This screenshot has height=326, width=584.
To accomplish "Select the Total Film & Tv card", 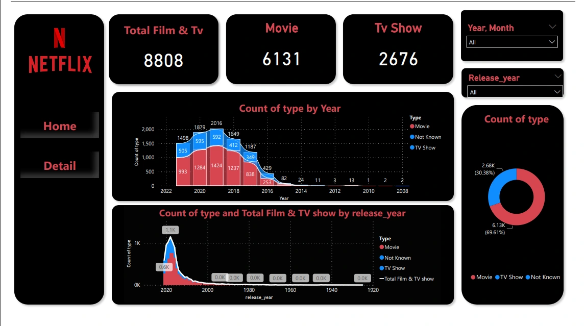I will pyautogui.click(x=163, y=49).
